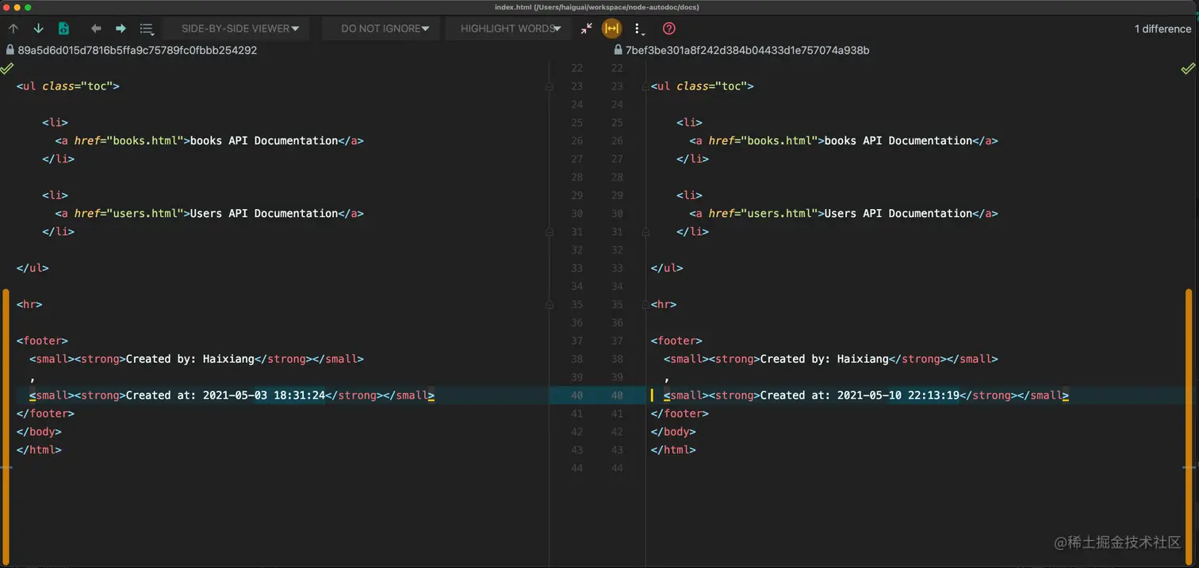Collapse unchanged fragments icon
The width and height of the screenshot is (1199, 568).
(x=586, y=29)
